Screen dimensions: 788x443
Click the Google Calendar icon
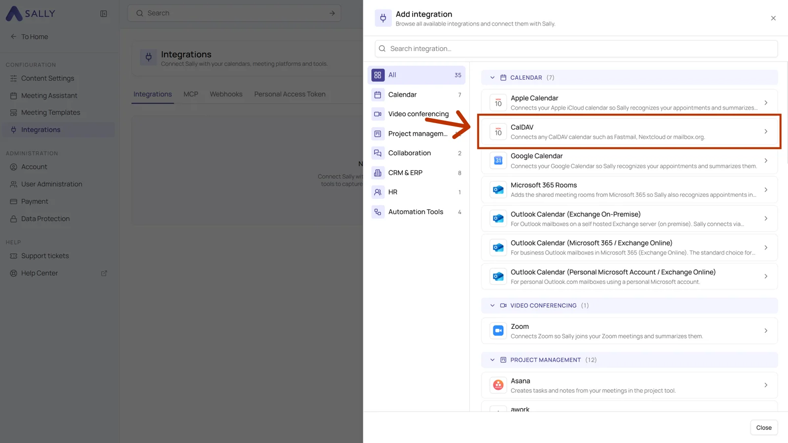click(x=498, y=160)
